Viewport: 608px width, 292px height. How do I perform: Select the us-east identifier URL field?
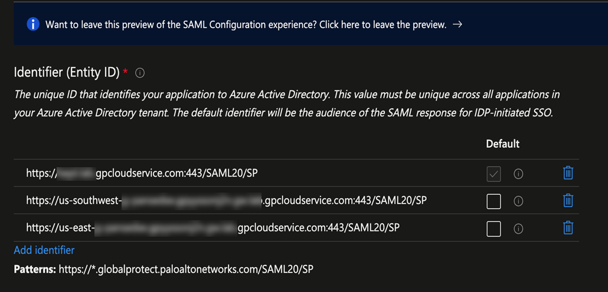213,228
